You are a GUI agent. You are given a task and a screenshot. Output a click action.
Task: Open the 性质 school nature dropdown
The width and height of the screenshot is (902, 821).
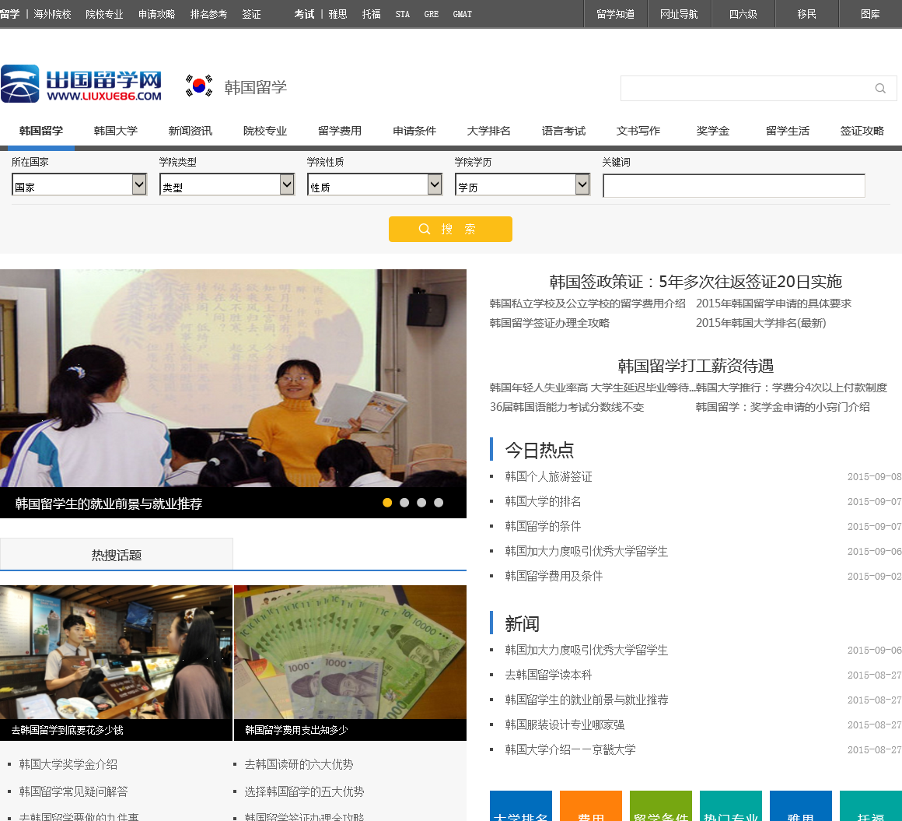375,184
